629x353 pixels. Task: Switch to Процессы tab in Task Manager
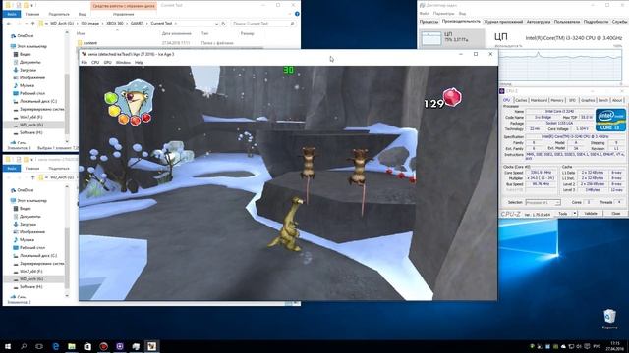click(429, 22)
